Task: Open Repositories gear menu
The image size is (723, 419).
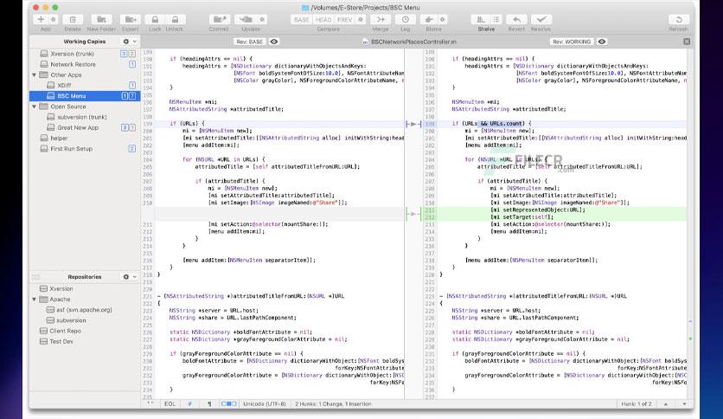Action: tap(129, 277)
